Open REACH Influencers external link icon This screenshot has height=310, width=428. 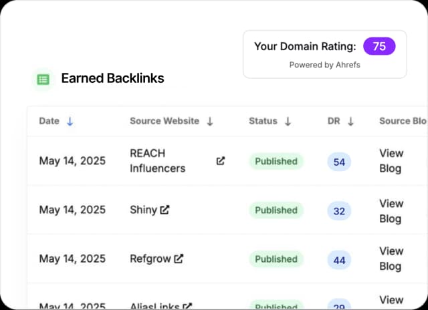(x=221, y=161)
